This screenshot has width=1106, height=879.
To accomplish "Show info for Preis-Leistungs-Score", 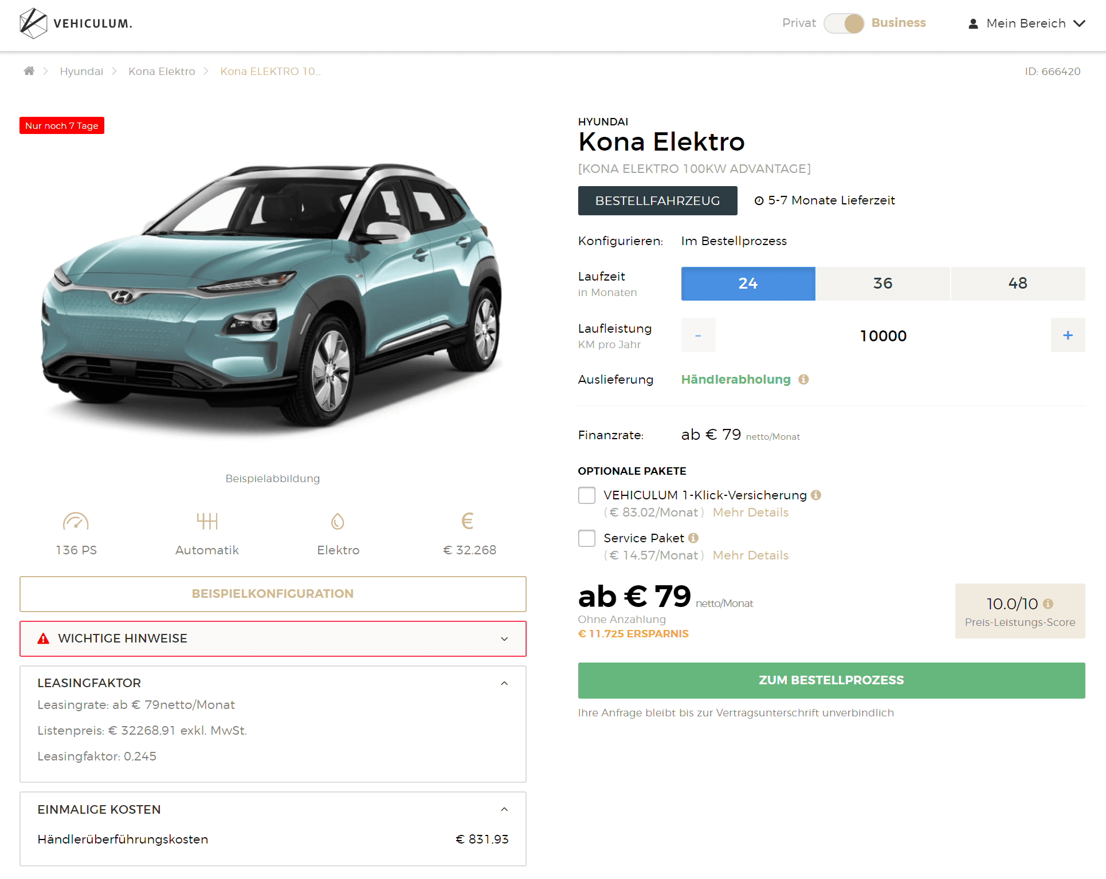I will tap(1048, 604).
